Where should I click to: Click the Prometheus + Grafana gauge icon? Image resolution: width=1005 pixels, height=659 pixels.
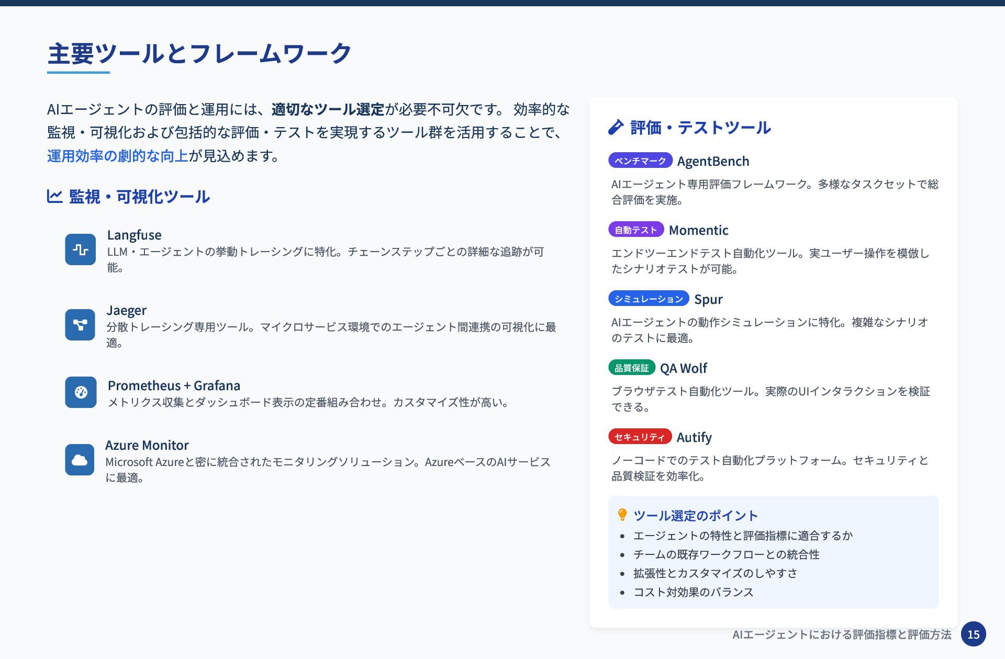click(81, 392)
